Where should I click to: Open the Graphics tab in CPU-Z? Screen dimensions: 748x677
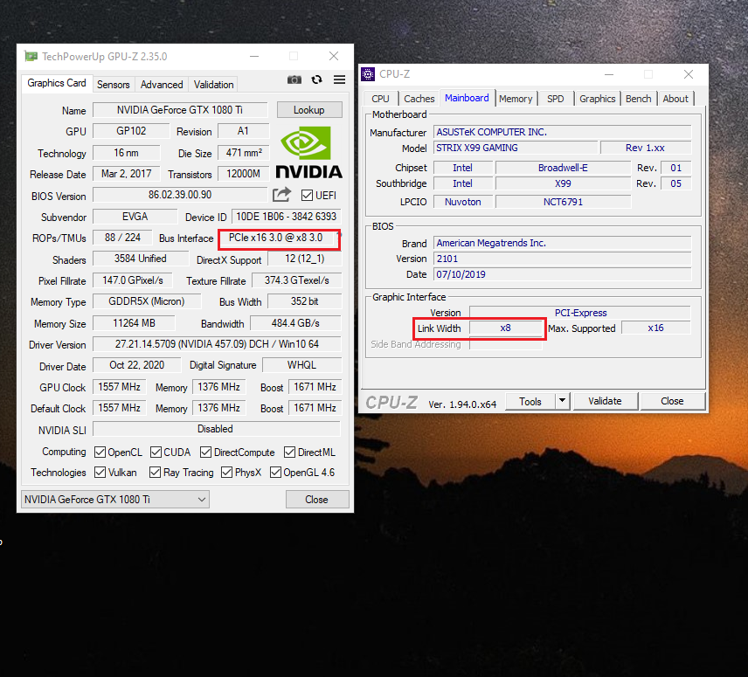pyautogui.click(x=597, y=99)
